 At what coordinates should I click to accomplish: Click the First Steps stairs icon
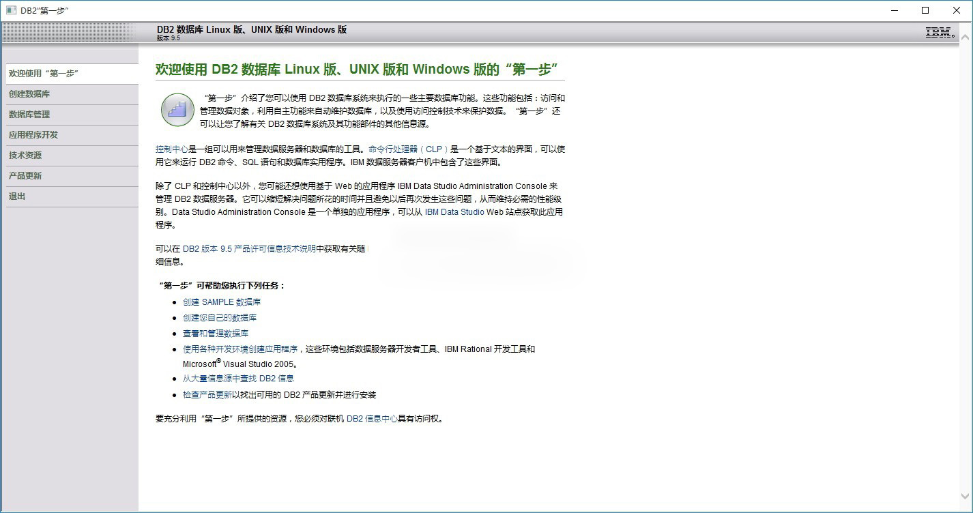coord(177,110)
